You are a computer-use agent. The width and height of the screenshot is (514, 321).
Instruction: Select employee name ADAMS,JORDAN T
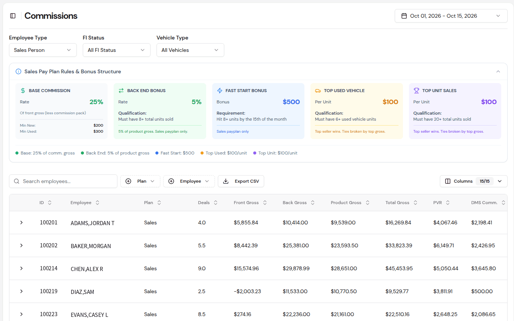click(x=93, y=223)
